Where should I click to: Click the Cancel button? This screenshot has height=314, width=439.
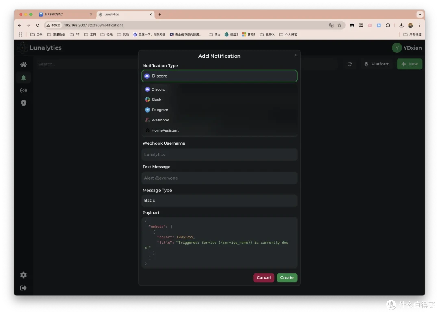tap(264, 277)
